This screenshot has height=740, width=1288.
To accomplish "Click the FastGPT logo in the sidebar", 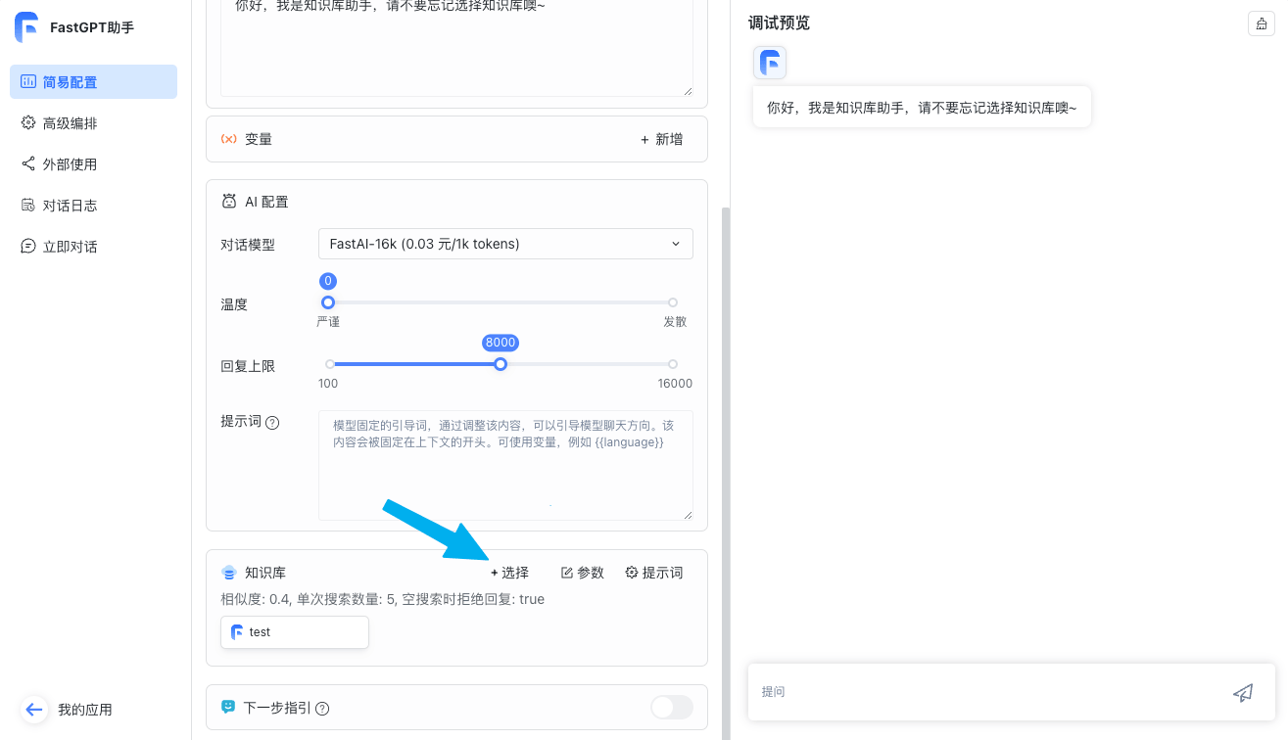I will pos(26,26).
